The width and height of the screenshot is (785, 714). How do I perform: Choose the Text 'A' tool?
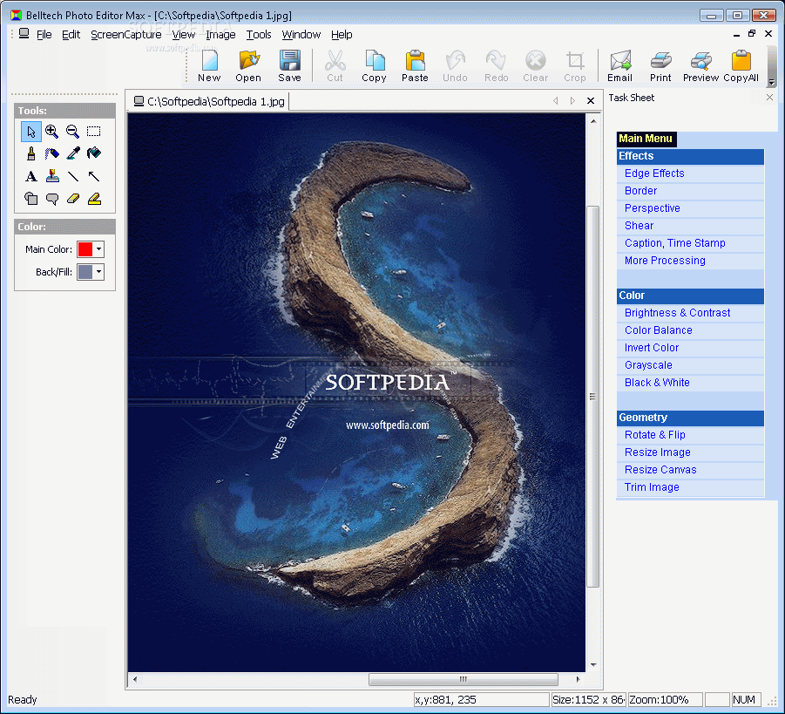pyautogui.click(x=31, y=176)
